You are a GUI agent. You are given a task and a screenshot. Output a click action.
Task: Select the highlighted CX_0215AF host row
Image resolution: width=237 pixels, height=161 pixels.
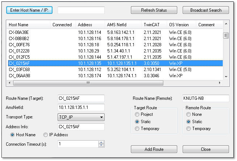tap(115, 63)
